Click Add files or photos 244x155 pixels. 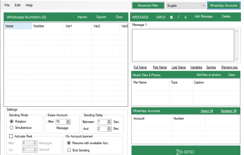(x=208, y=75)
